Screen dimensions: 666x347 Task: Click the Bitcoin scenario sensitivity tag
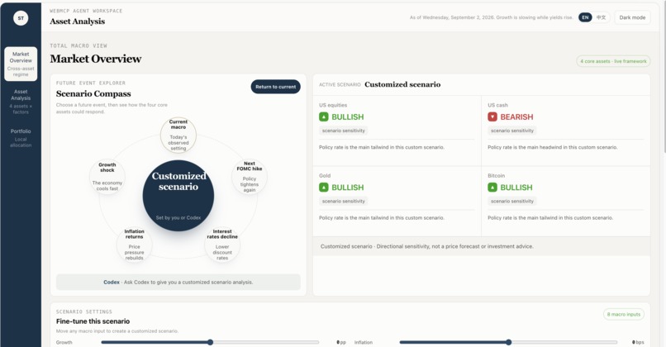[x=512, y=202]
